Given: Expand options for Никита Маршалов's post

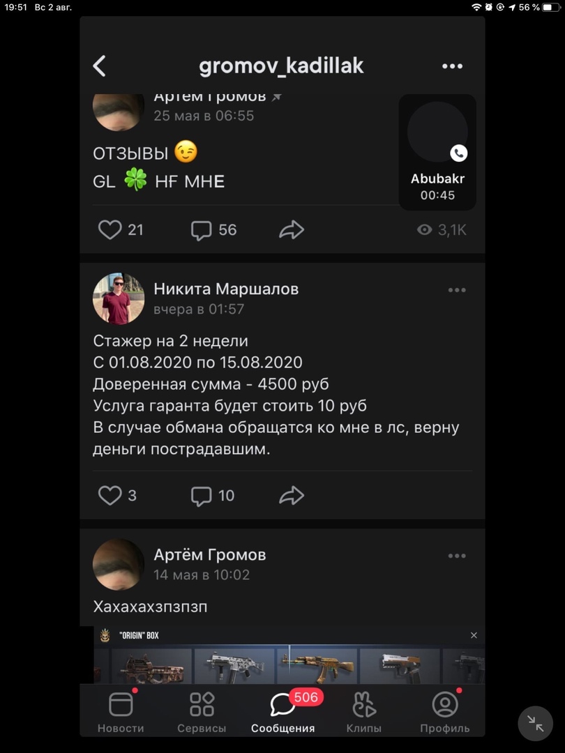Looking at the screenshot, I should pos(457,290).
